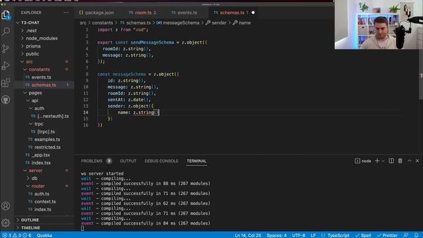Change indentation via Spaces: 4

pos(276,235)
